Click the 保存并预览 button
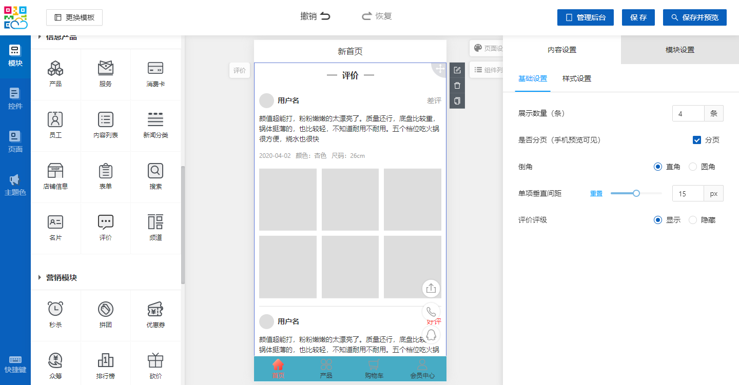Image resolution: width=739 pixels, height=385 pixels. (694, 17)
